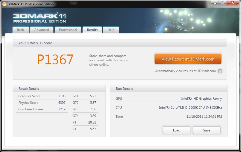
Task: Select the Physics Score value 6397
Action: click(x=62, y=103)
